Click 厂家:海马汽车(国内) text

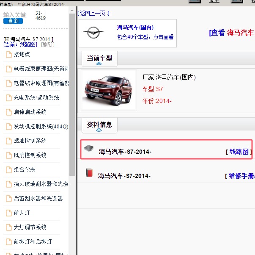point(169,77)
